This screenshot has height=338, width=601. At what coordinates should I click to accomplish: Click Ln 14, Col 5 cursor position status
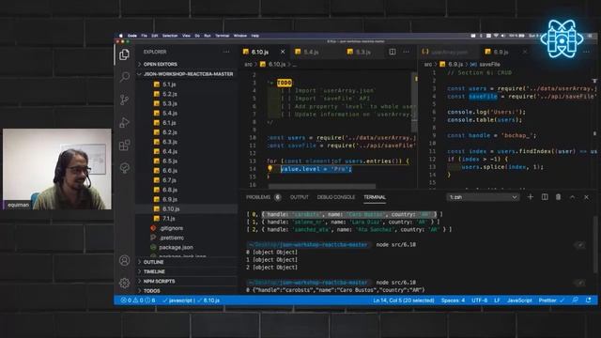[x=404, y=300]
